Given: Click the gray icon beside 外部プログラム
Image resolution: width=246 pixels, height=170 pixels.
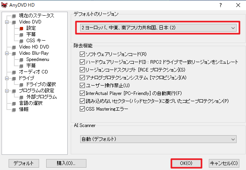Looking at the screenshot, I should click(22, 97).
